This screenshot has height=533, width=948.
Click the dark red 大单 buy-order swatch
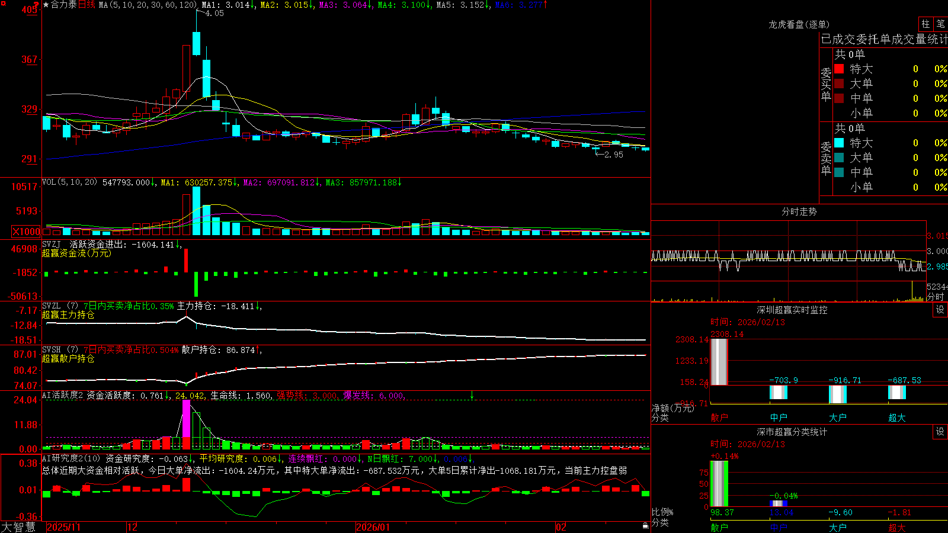point(839,84)
